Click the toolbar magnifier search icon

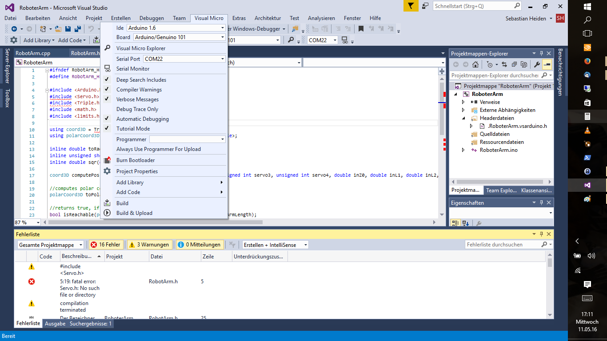(291, 40)
